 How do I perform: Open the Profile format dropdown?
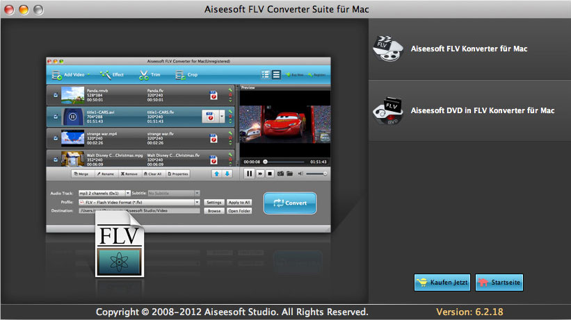pos(198,201)
